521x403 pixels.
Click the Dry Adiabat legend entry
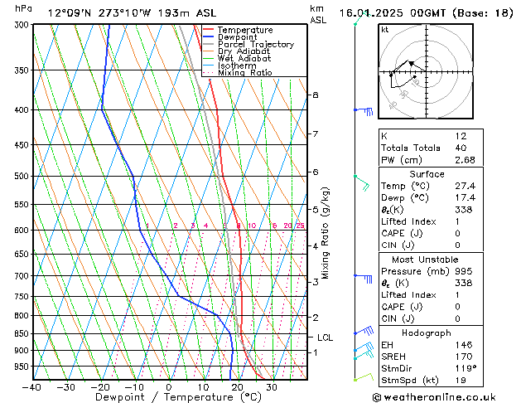(x=236, y=51)
